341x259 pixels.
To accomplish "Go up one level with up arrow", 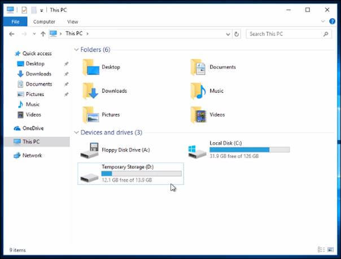I will click(x=43, y=34).
